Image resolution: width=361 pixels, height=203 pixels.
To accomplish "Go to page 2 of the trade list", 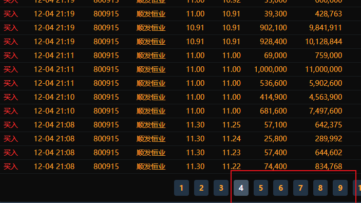I will click(201, 188).
